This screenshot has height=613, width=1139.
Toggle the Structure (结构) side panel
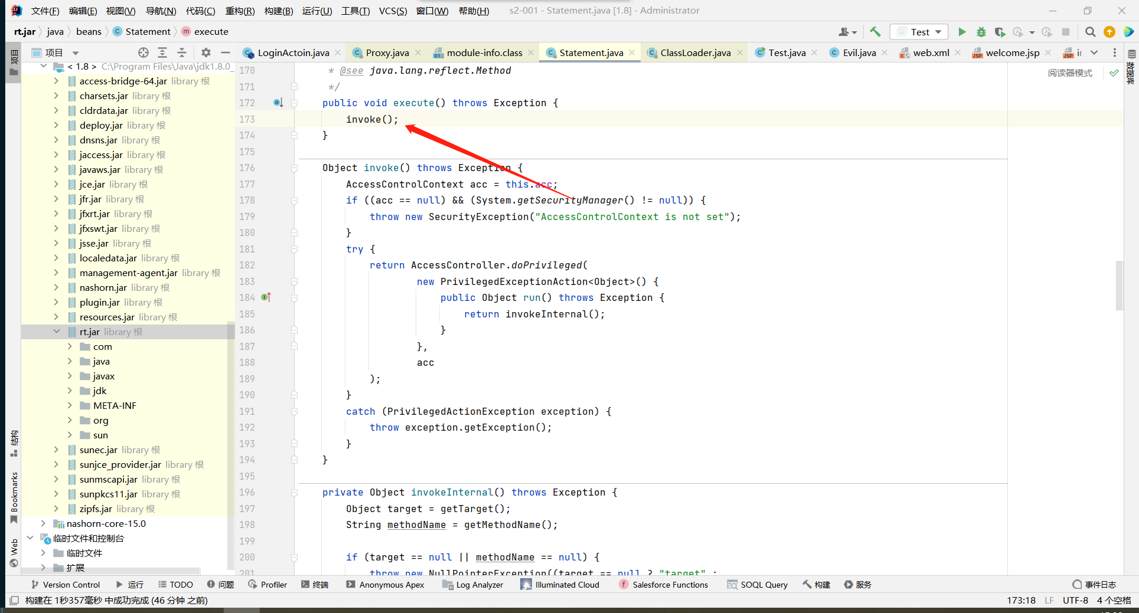(14, 444)
